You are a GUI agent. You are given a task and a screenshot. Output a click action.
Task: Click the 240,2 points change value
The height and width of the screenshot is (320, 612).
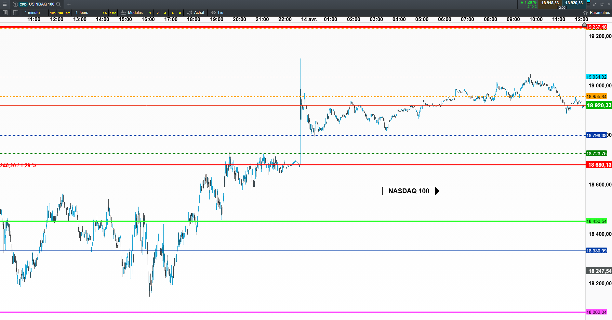coord(532,6)
